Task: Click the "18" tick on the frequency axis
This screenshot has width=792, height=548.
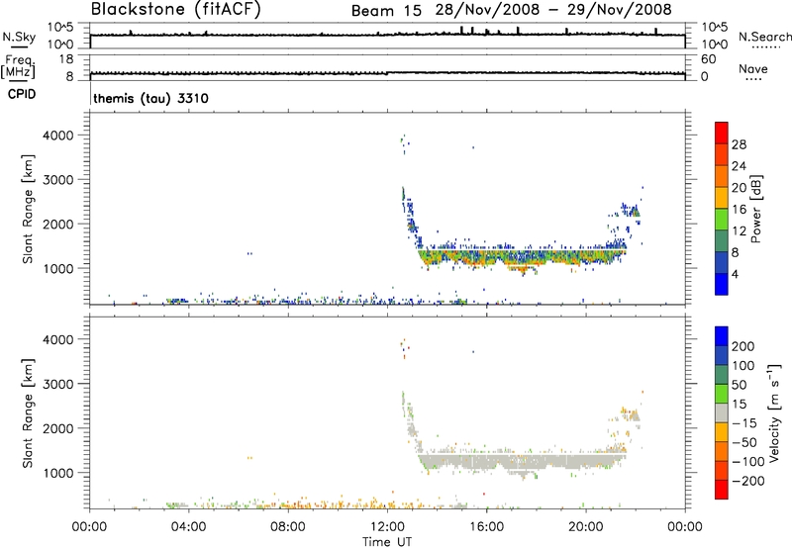Action: click(66, 59)
